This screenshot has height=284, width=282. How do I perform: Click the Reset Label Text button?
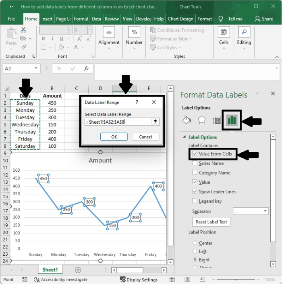click(211, 222)
